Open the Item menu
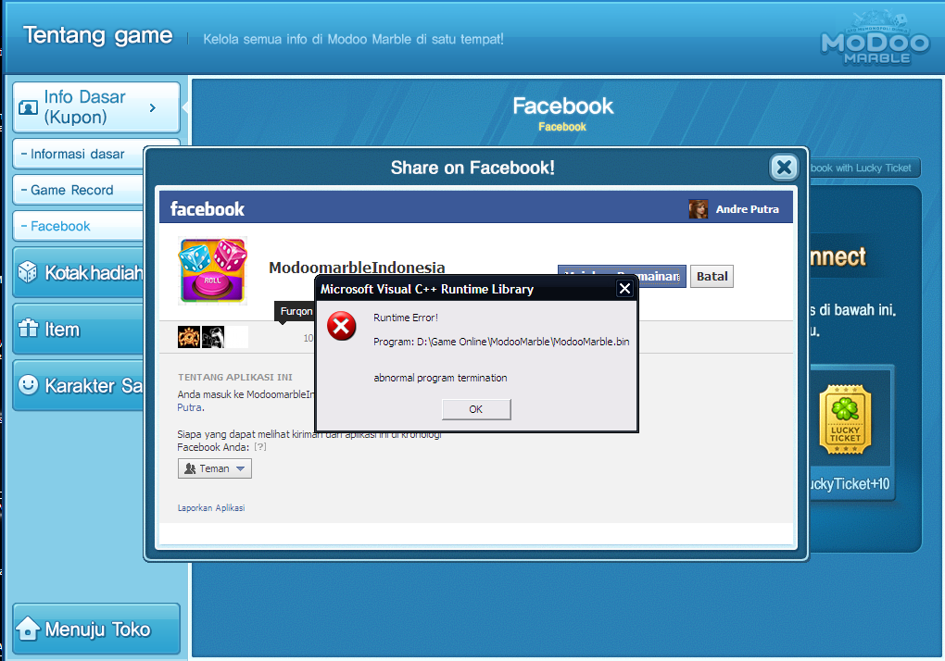 (x=79, y=330)
